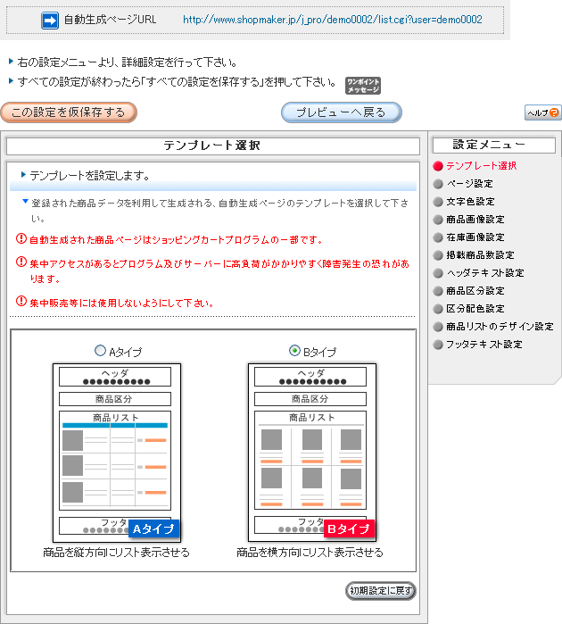This screenshot has height=624, width=562.
Task: Select the Aタイプ radio button
Action: [100, 351]
